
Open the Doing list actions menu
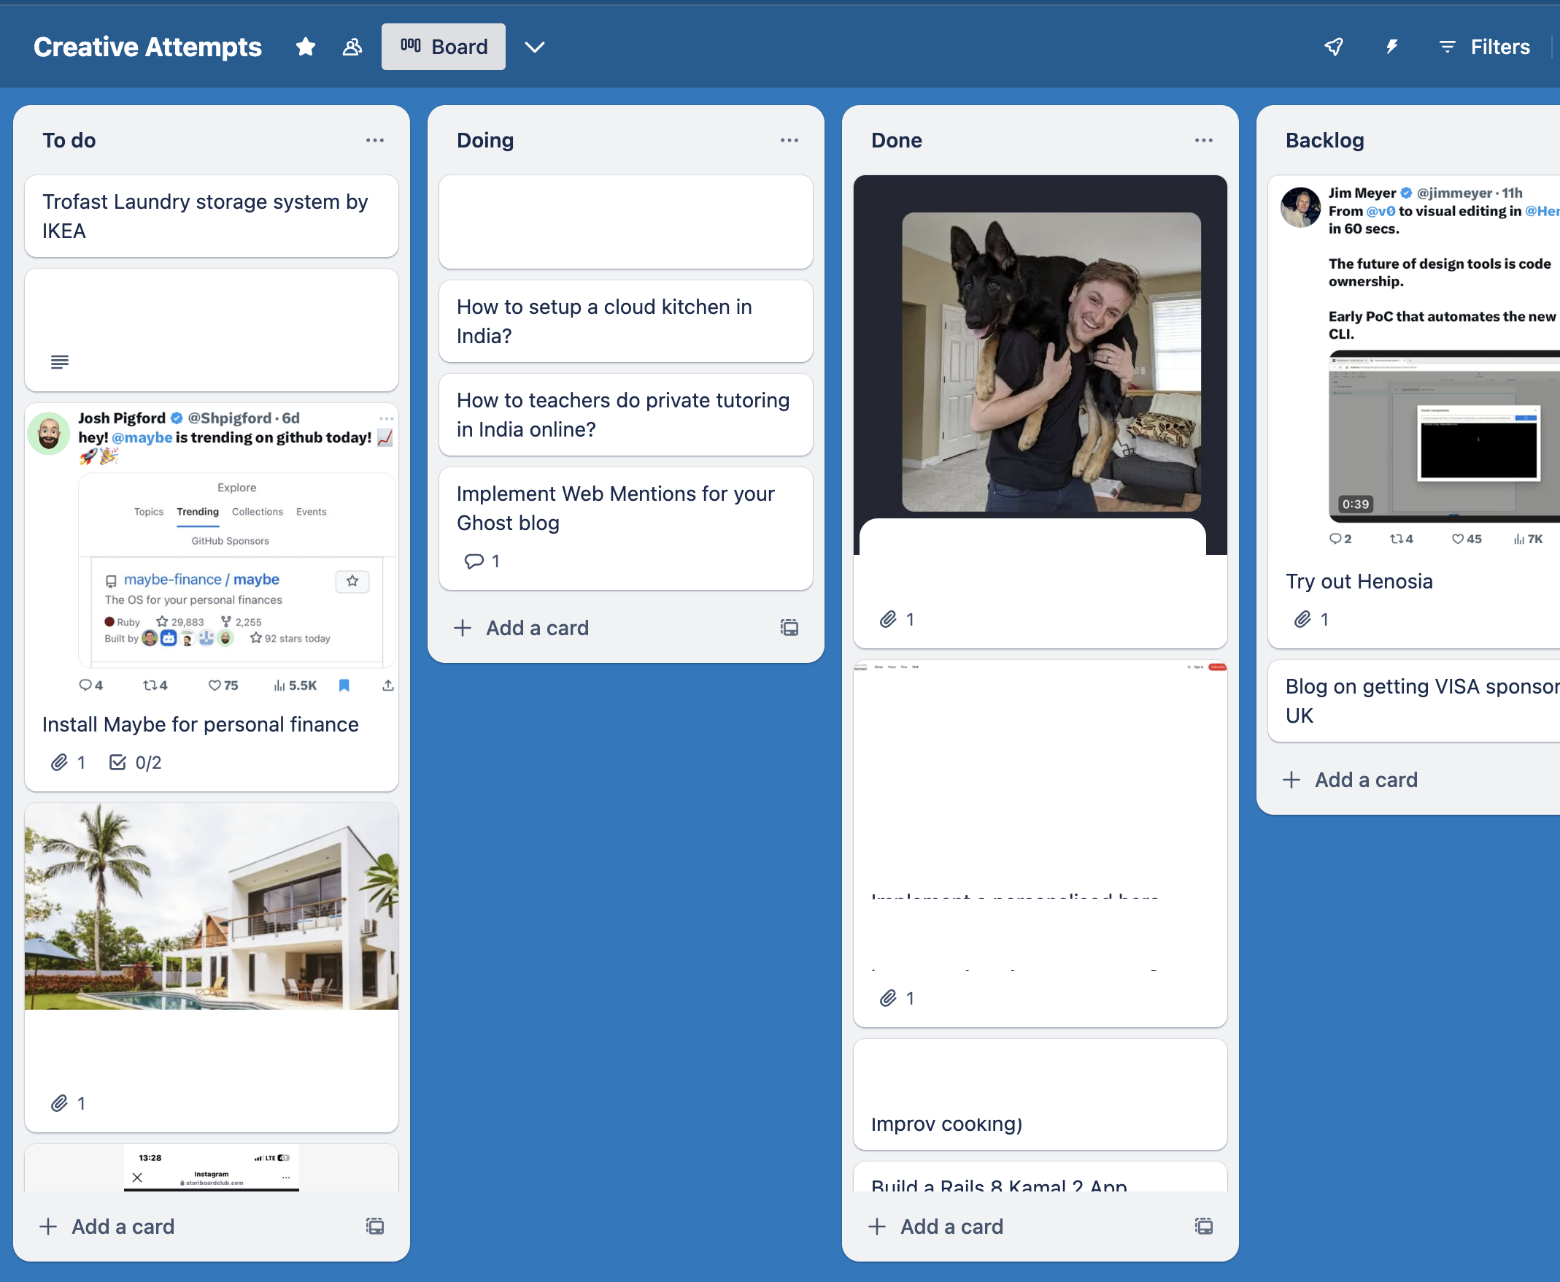[x=789, y=140]
